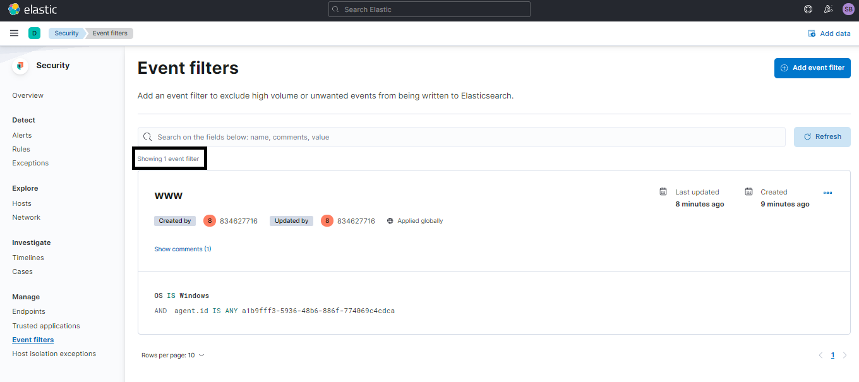This screenshot has width=859, height=382.
Task: Open notifications with the alerts bell icon
Action: point(828,9)
